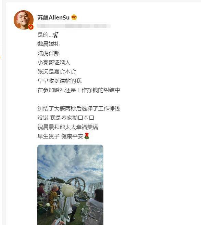Click the orange verified V badge
The height and width of the screenshot is (225, 201).
[x=30, y=27]
